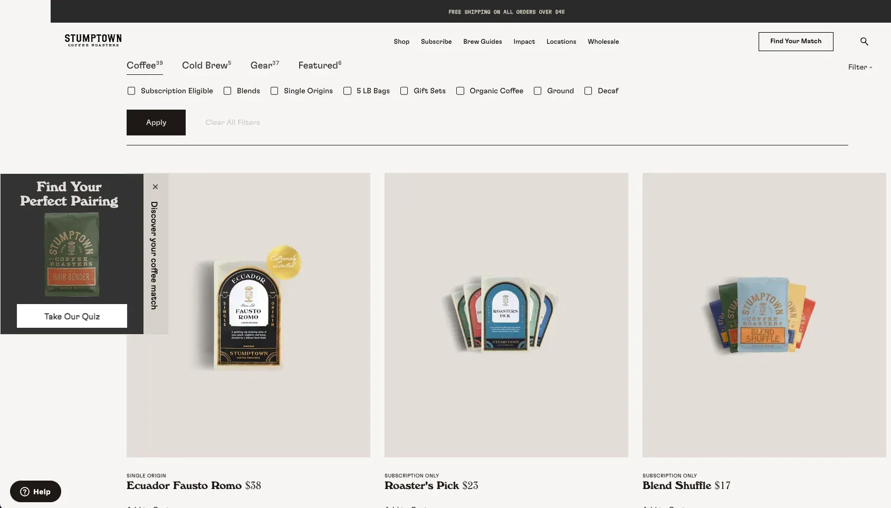
Task: Open the Brew Guides menu item
Action: (x=483, y=42)
